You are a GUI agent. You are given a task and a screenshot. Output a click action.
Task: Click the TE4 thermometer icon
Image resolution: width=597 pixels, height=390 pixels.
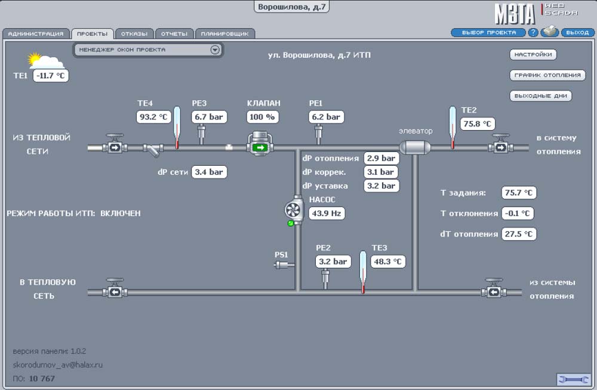pos(177,128)
